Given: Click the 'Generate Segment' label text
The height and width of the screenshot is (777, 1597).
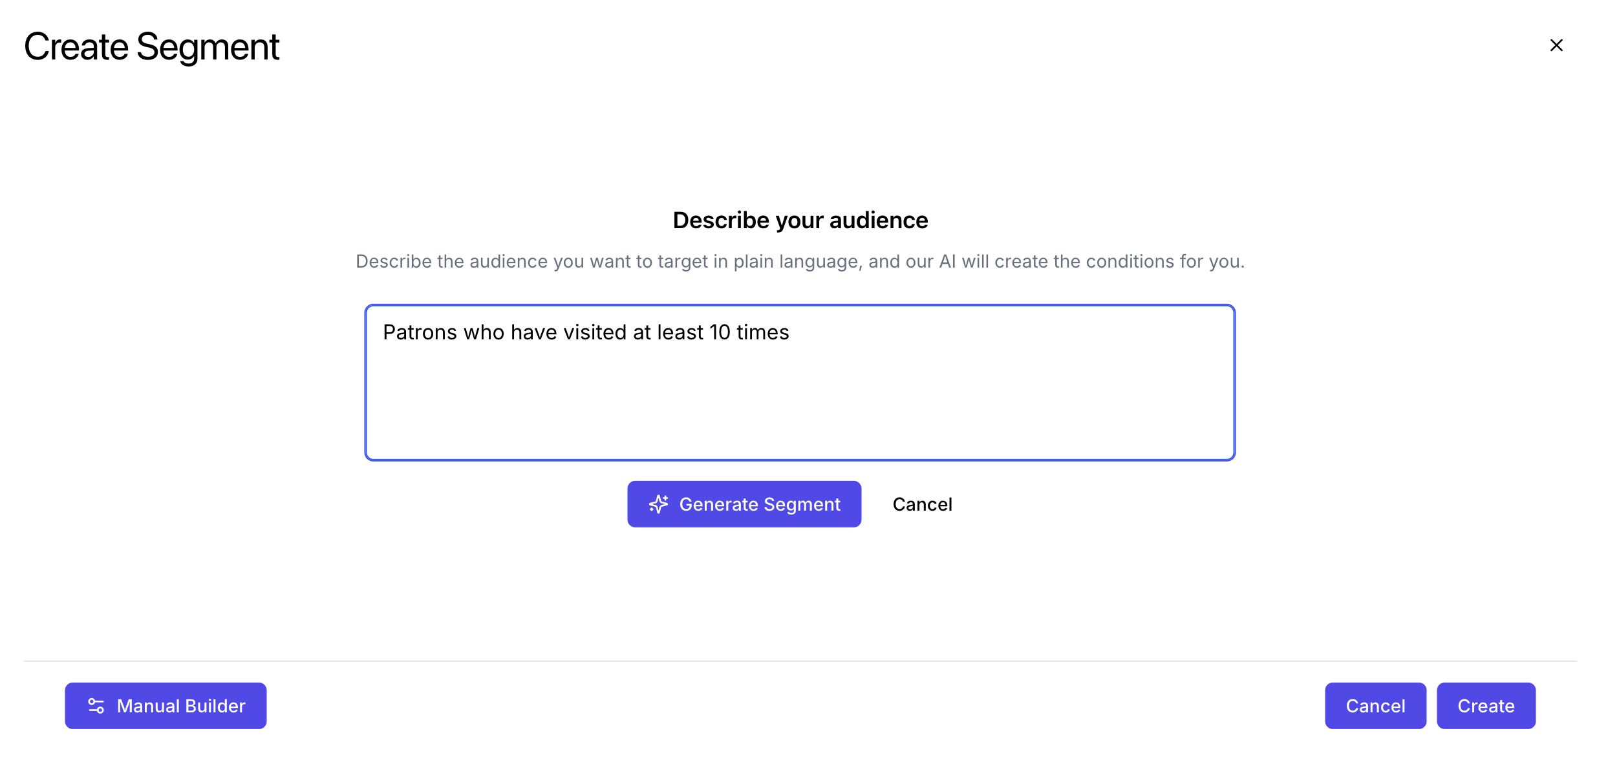Looking at the screenshot, I should [x=760, y=504].
